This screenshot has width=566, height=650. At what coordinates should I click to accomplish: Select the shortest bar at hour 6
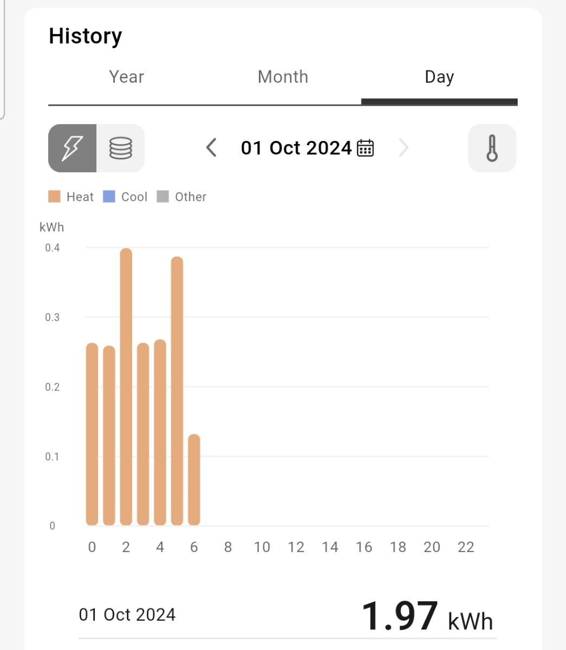(194, 479)
